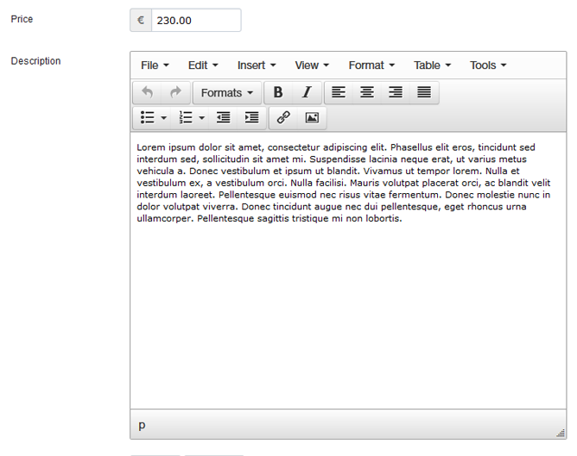
Task: Toggle italic formatting
Action: 307,92
